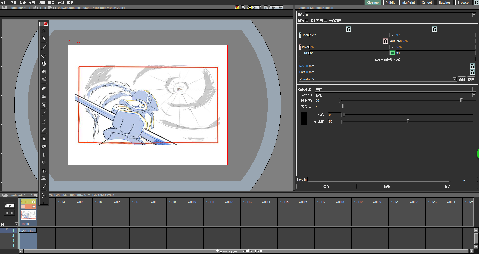Select the Eraser tool
Image resolution: width=479 pixels, height=254 pixels.
tap(44, 88)
